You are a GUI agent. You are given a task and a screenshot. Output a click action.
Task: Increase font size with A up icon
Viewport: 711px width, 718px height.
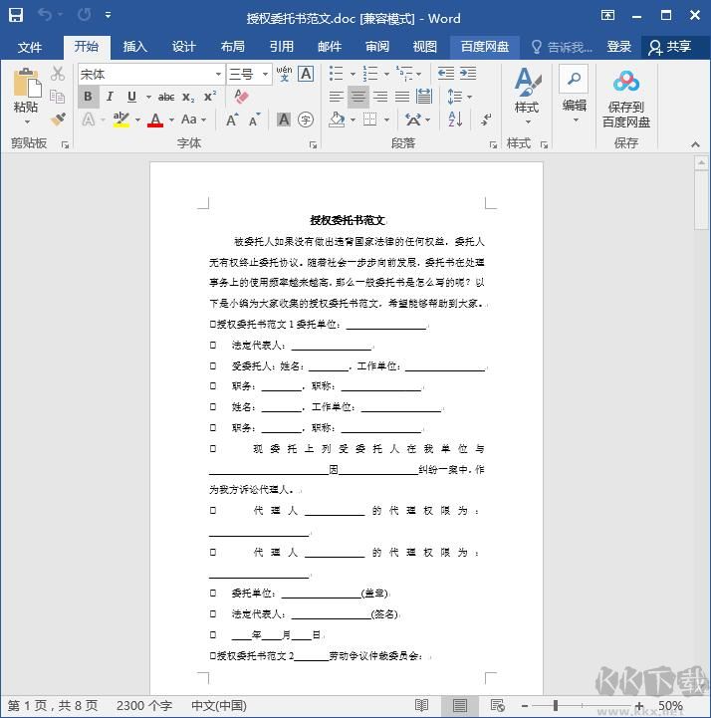232,120
